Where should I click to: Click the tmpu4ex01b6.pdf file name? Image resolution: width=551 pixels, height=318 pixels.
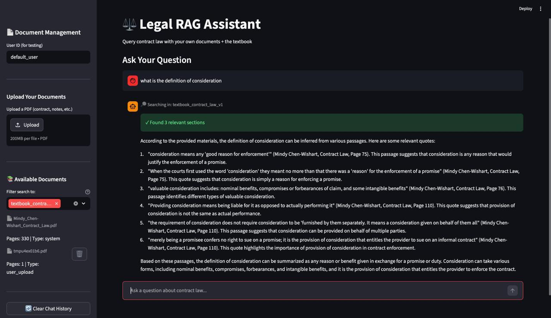[x=30, y=251]
